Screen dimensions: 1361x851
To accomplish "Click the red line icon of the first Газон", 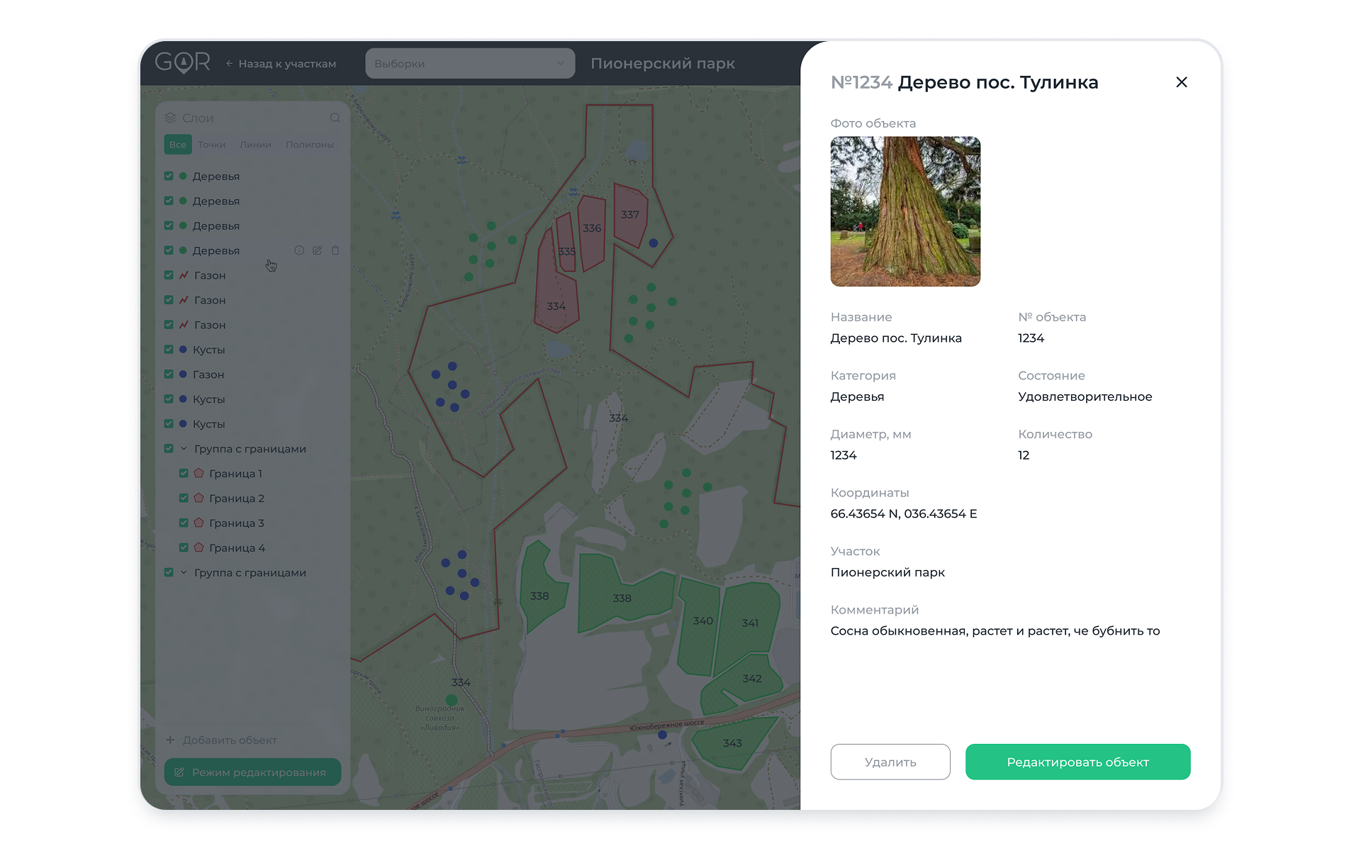I will click(184, 275).
